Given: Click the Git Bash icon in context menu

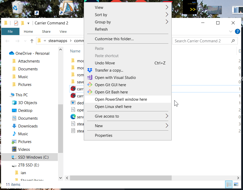Looking at the screenshot, I should pos(90,92).
